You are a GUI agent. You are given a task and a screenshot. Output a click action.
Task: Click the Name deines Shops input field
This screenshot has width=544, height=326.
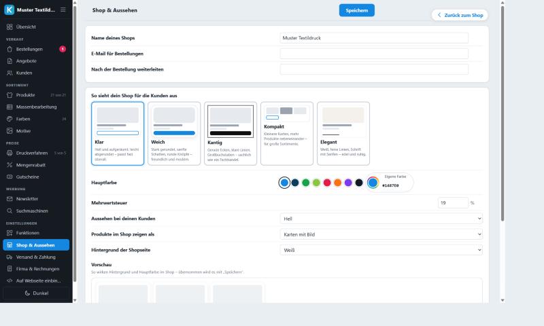(374, 38)
